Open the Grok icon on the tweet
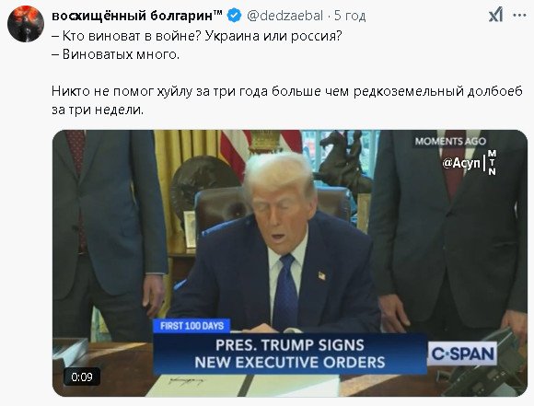Viewport: 534px width, 406px height. pos(496,16)
